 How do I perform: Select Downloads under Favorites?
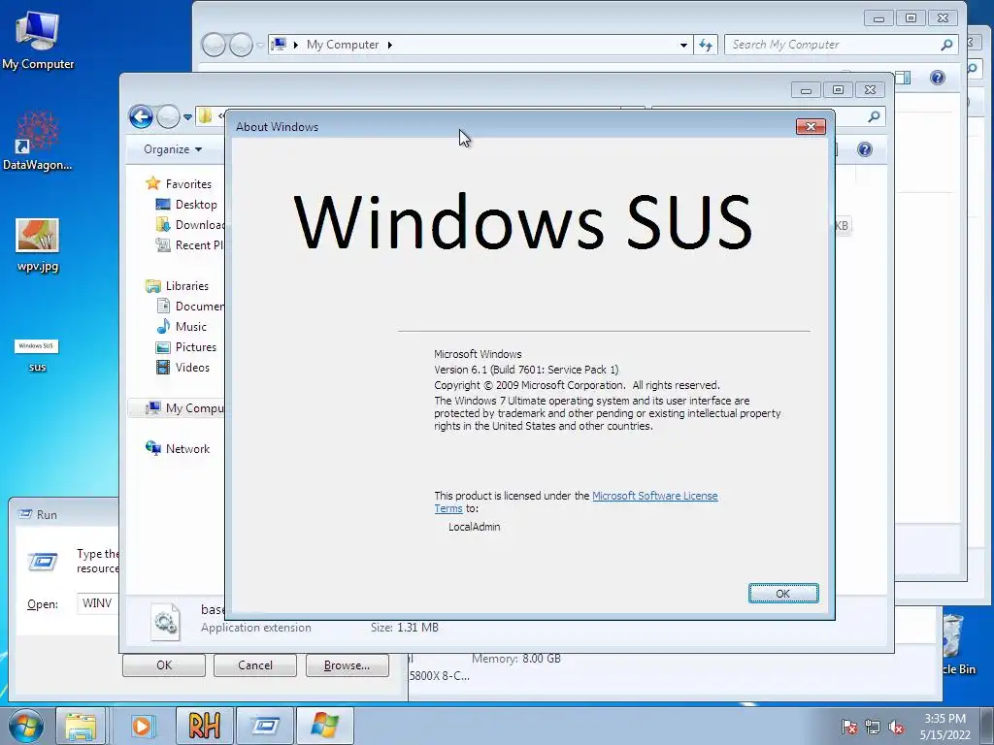(189, 225)
